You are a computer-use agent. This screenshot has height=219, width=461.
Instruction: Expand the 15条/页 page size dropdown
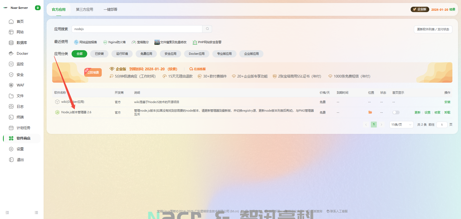point(401,125)
